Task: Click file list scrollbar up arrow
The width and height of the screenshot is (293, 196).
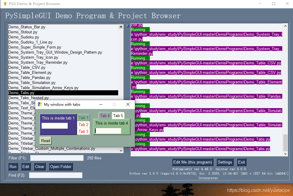Action: (121, 27)
